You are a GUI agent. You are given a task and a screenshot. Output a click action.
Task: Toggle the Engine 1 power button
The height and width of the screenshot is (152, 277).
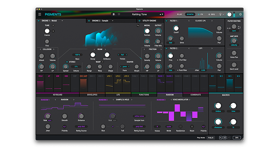click(39, 21)
